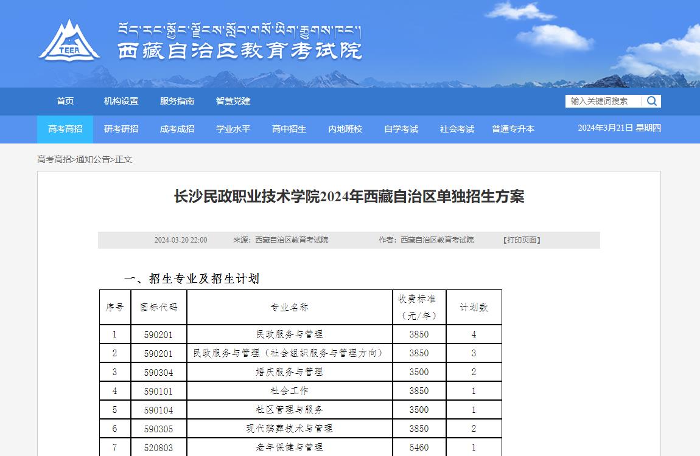The width and height of the screenshot is (700, 456).
Task: Click the date text 2024年3月21日 星期四
Action: coord(619,128)
